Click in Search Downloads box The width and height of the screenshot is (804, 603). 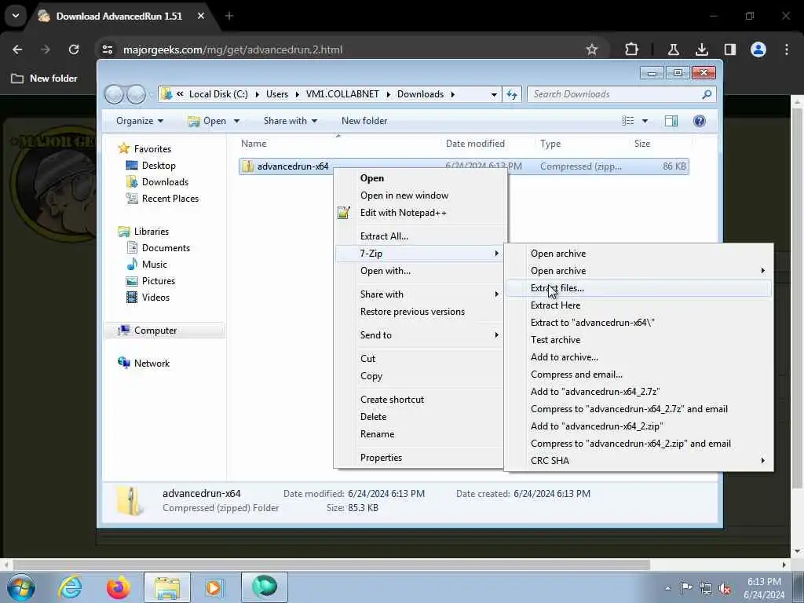click(616, 94)
